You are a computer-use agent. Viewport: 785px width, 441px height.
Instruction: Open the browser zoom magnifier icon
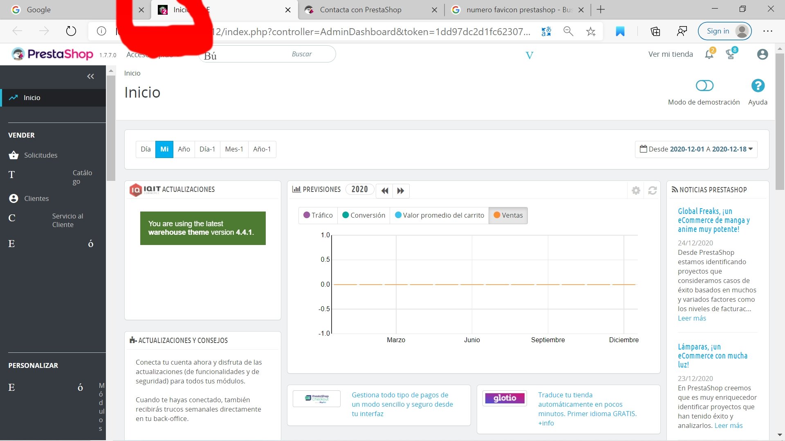coord(568,31)
